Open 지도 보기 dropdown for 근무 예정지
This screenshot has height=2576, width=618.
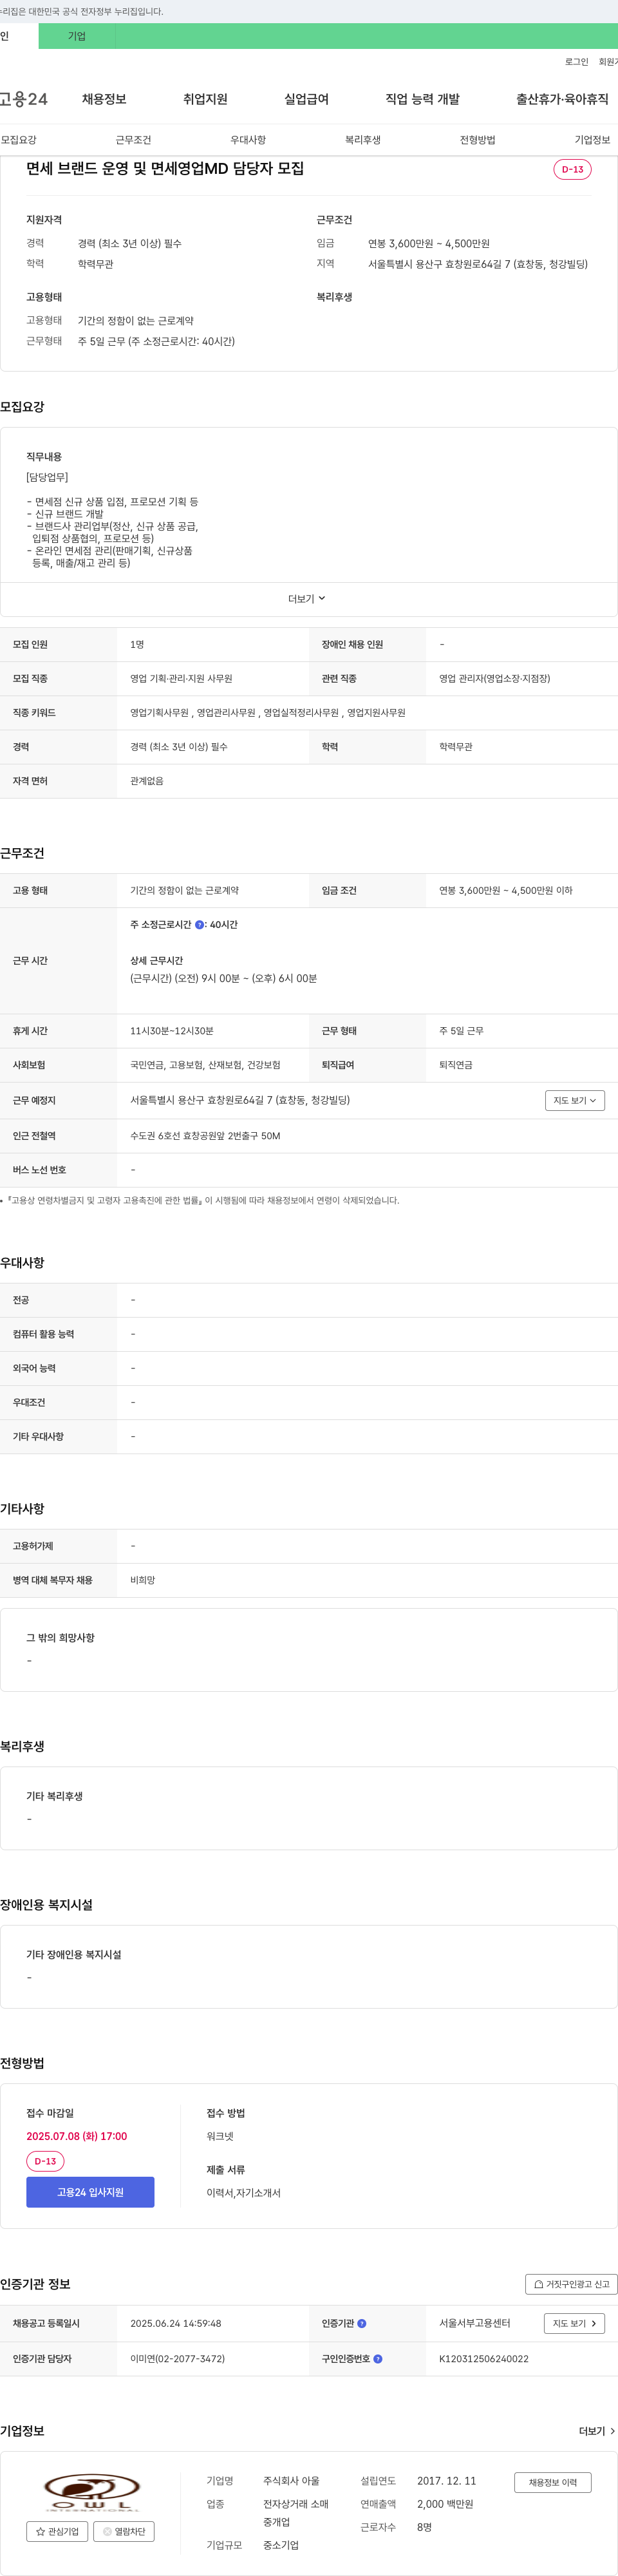[x=575, y=1100]
